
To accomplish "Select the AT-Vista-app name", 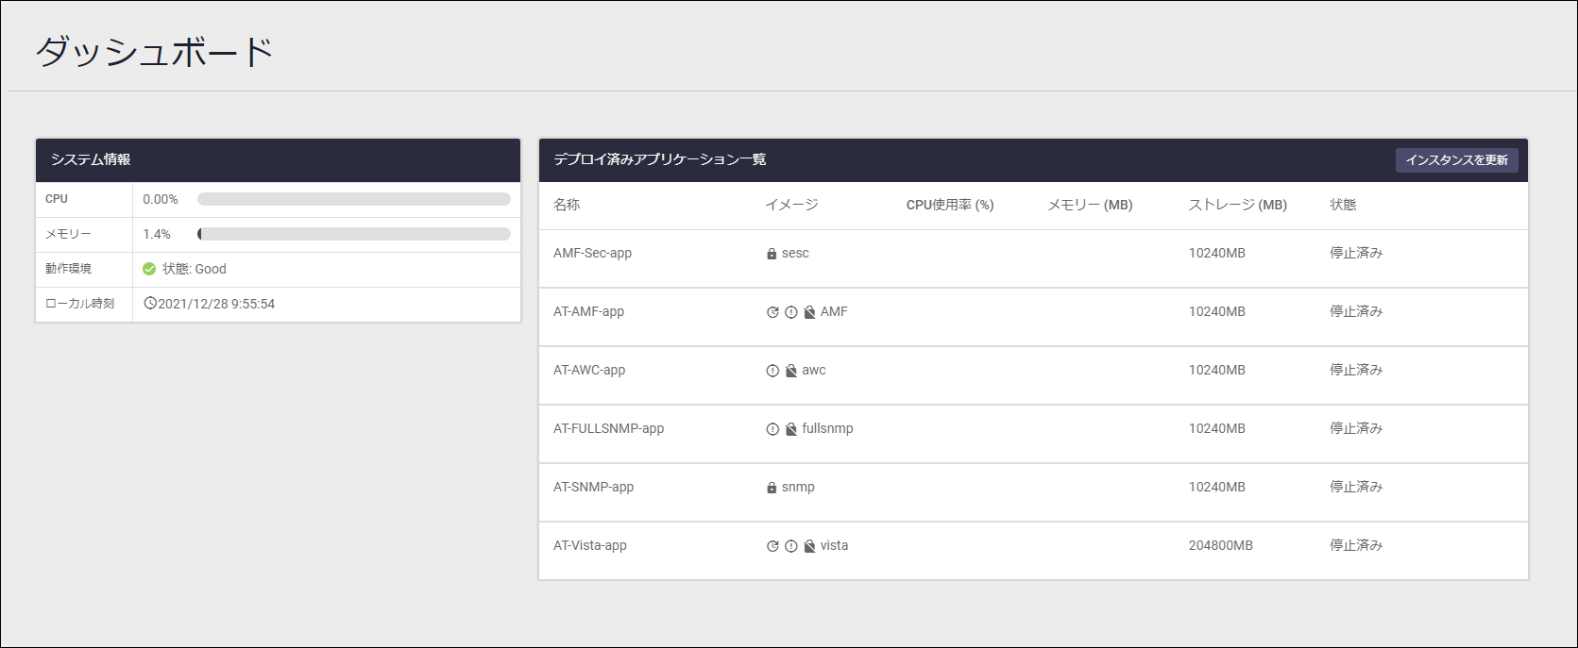I will coord(590,545).
